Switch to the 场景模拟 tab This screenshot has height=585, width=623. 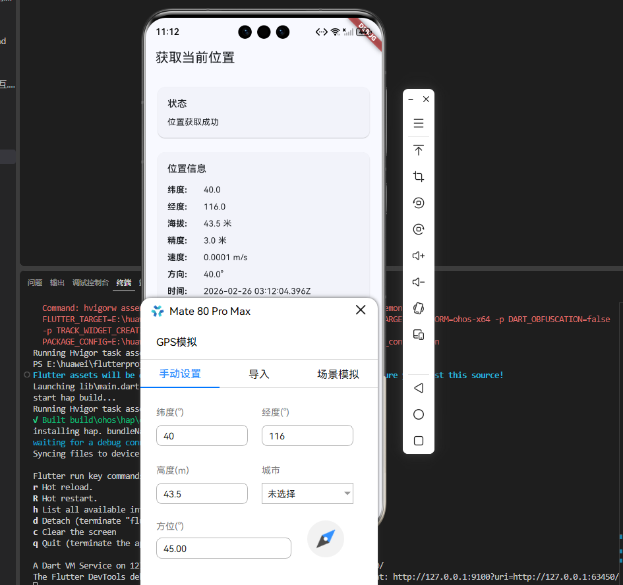pyautogui.click(x=337, y=373)
